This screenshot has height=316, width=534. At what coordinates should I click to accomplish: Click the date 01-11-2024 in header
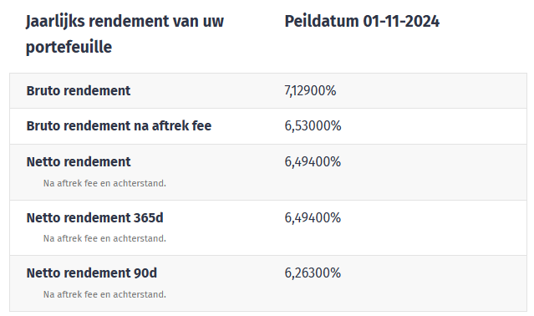pos(401,21)
